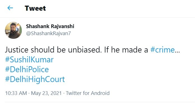The image size is (195, 107).
Task: Click the text 'If he made a'
Action: pyautogui.click(x=126, y=50)
